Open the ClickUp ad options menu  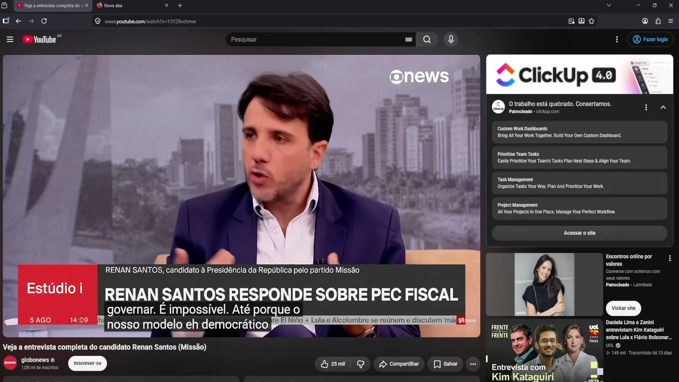pyautogui.click(x=646, y=107)
